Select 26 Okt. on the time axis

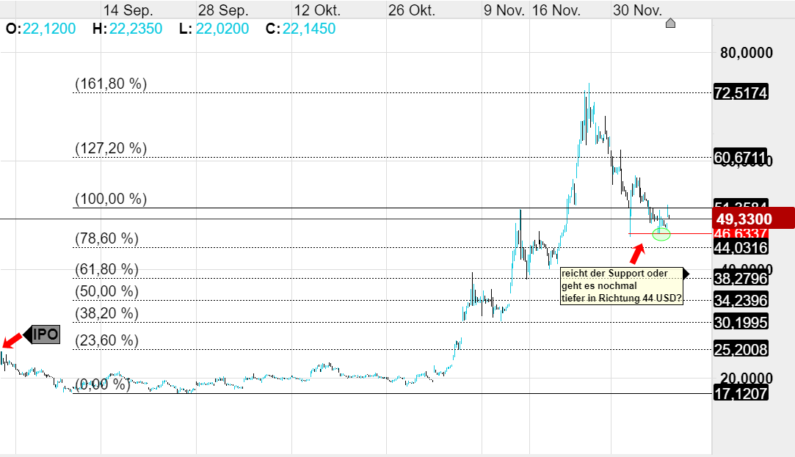(412, 11)
